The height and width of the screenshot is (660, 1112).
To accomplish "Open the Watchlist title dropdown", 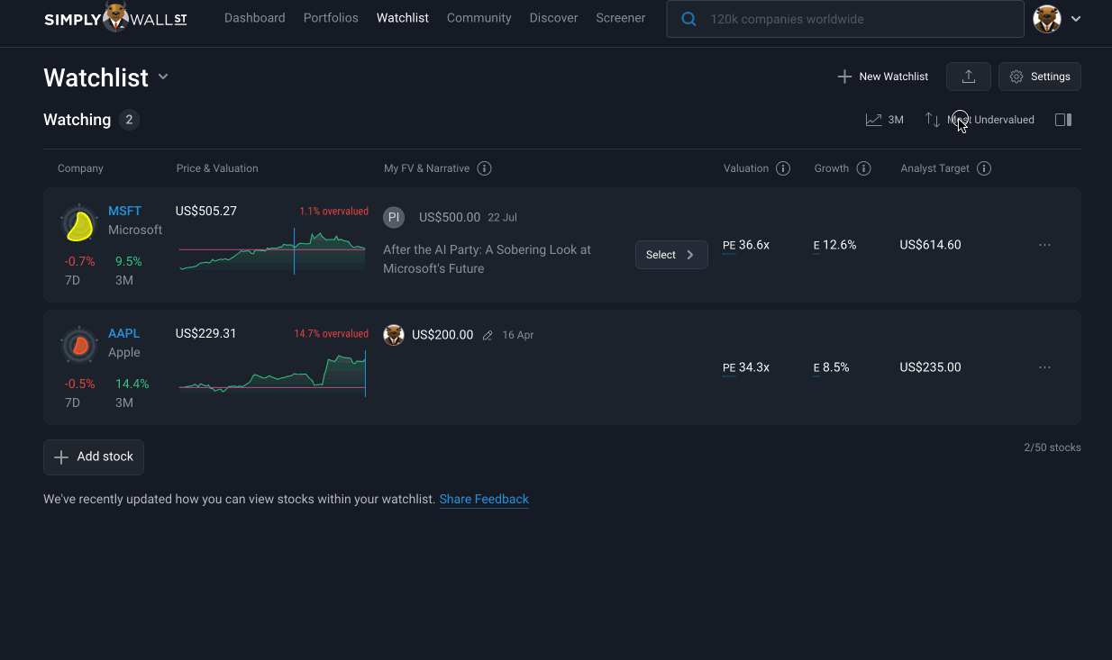I will (x=163, y=77).
